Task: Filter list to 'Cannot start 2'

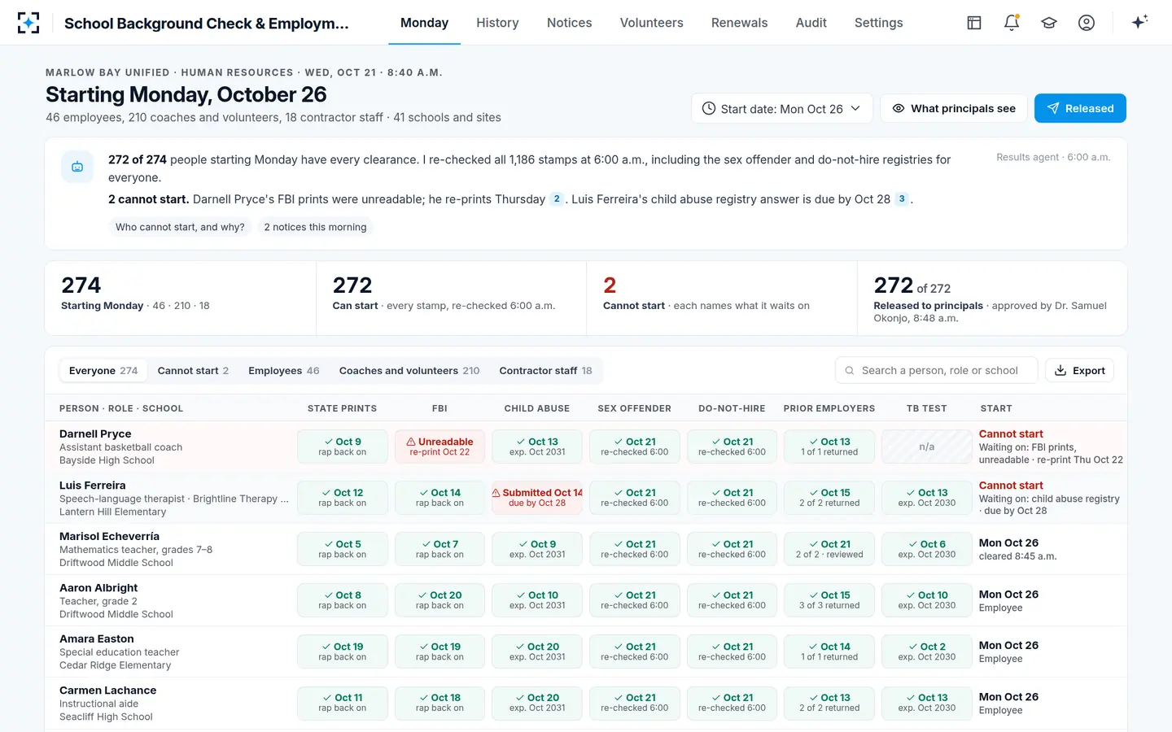Action: [x=193, y=371]
